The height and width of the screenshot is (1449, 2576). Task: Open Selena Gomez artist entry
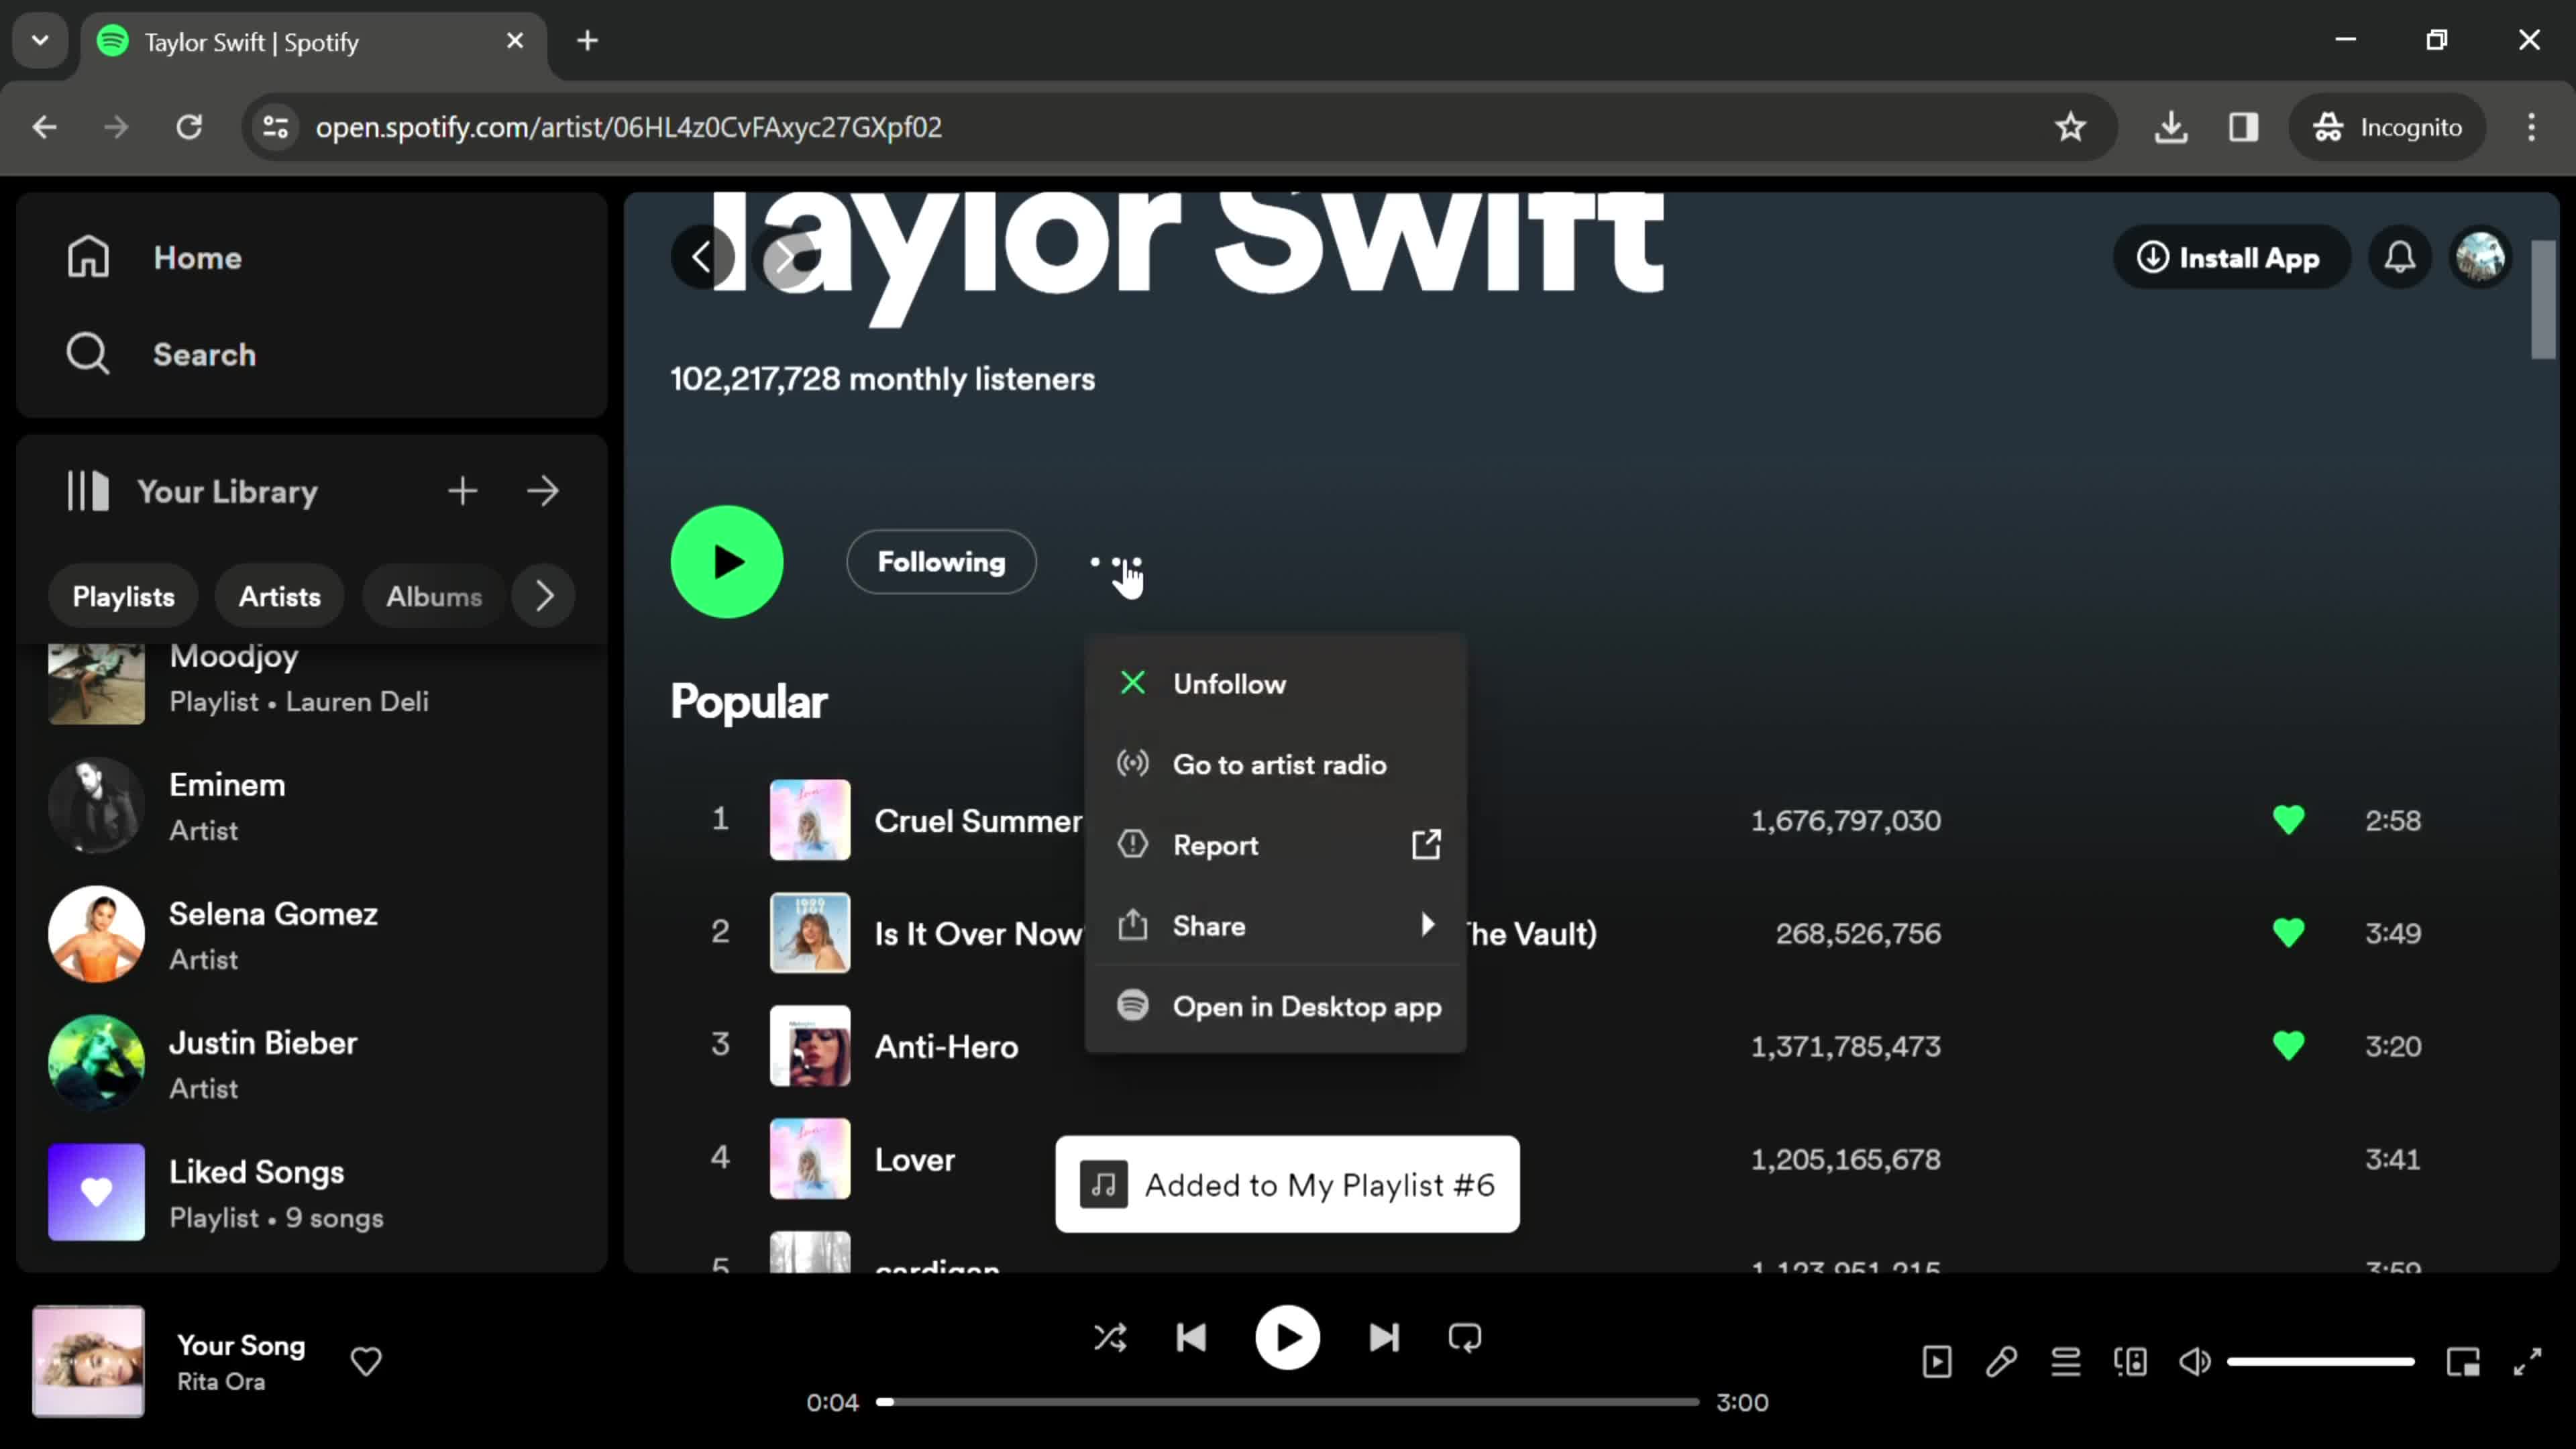pos(311,935)
